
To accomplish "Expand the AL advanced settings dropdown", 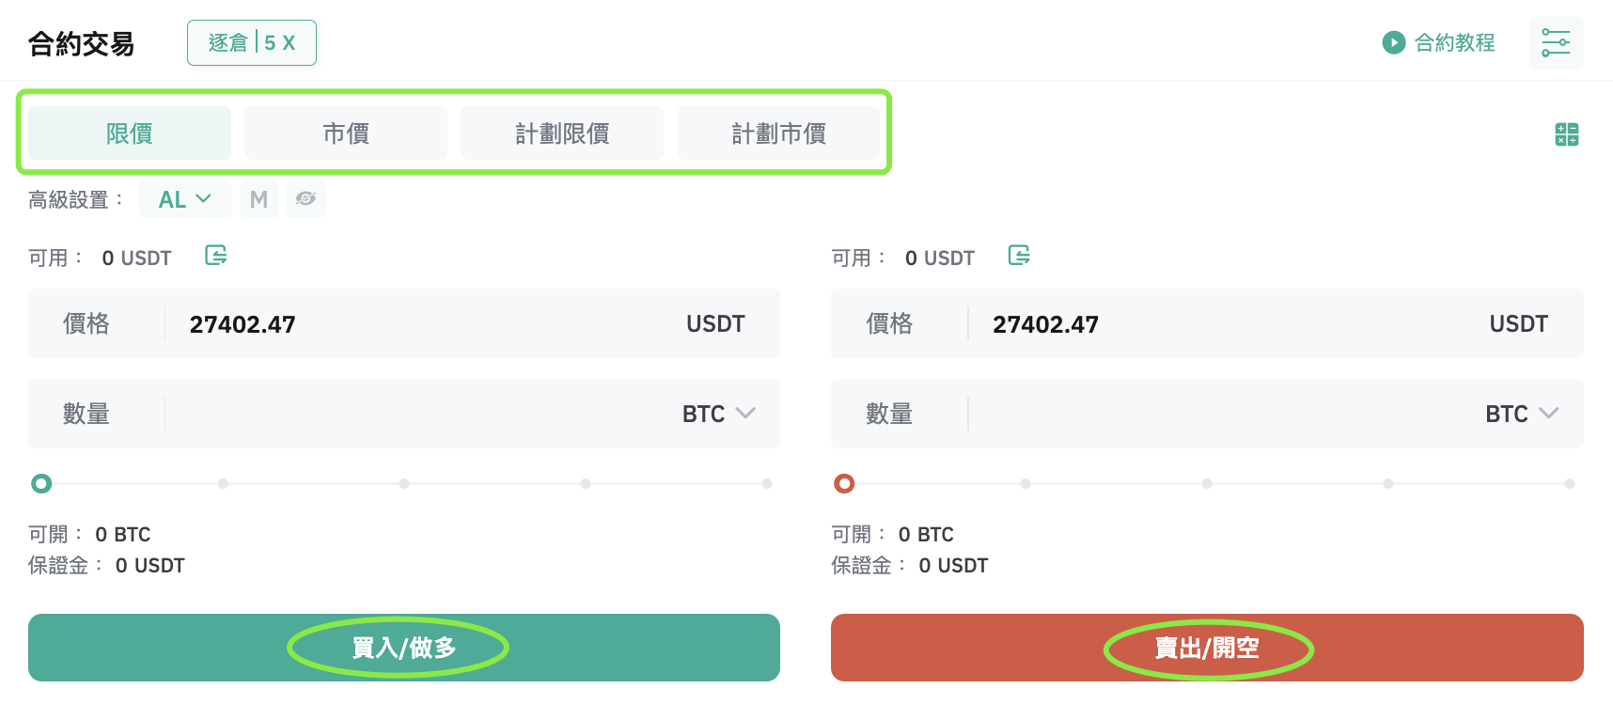I will [x=185, y=199].
